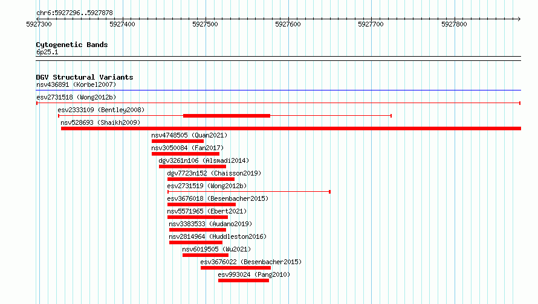Image resolution: width=538 pixels, height=304 pixels.
Task: Click the thin red esv2731519 span line
Action: pyautogui.click(x=249, y=192)
